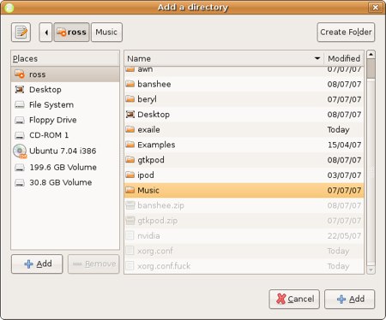Screen dimensions: 386x320
Task: Select the beryl folder row
Action: (244, 99)
